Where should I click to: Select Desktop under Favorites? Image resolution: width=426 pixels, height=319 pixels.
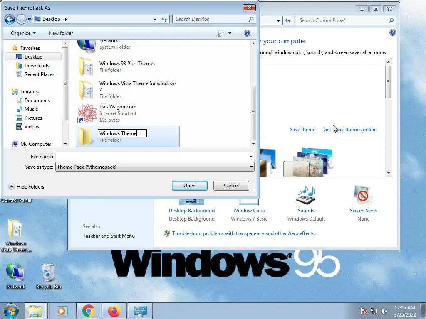(32, 56)
